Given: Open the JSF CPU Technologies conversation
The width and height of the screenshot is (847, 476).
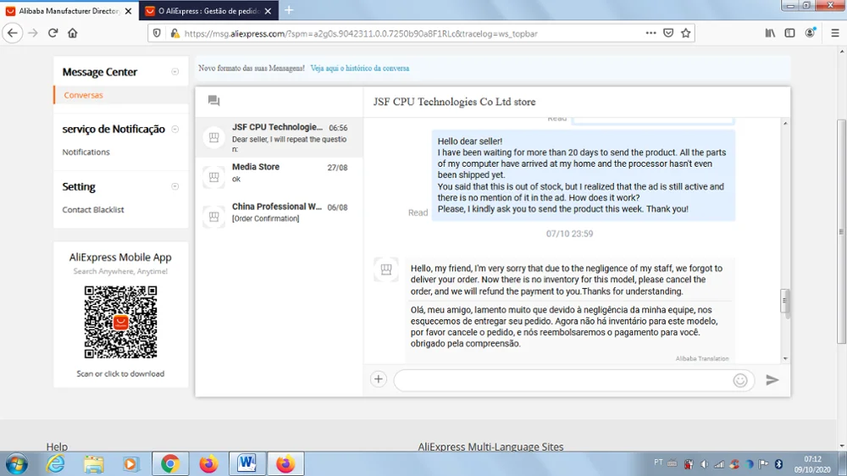Looking at the screenshot, I should coord(280,137).
